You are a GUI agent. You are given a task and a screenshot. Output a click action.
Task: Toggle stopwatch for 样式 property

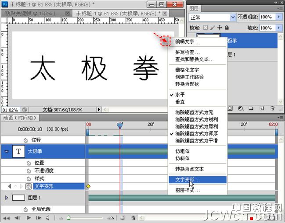[x=29, y=179]
